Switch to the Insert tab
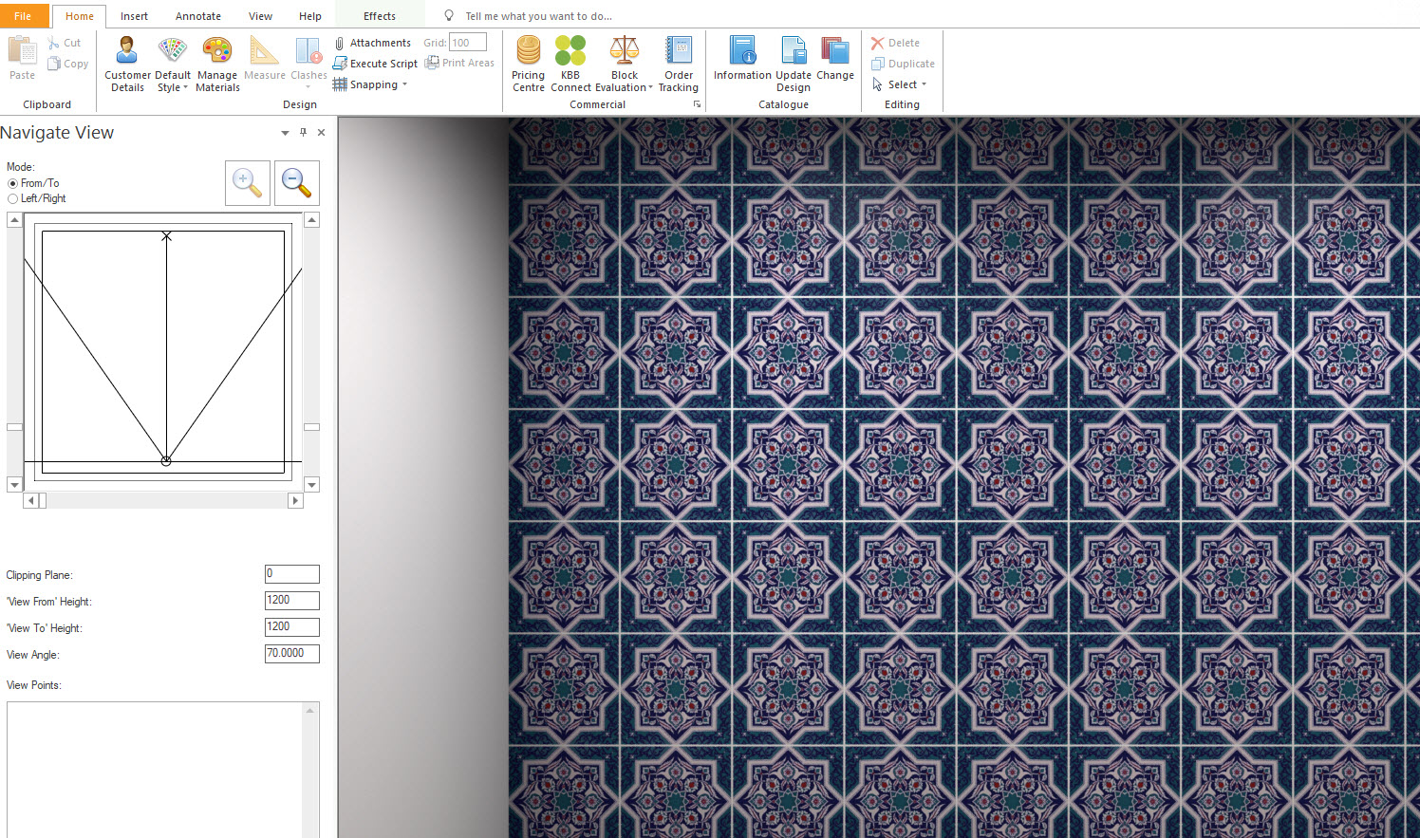The width and height of the screenshot is (1420, 838). [134, 16]
